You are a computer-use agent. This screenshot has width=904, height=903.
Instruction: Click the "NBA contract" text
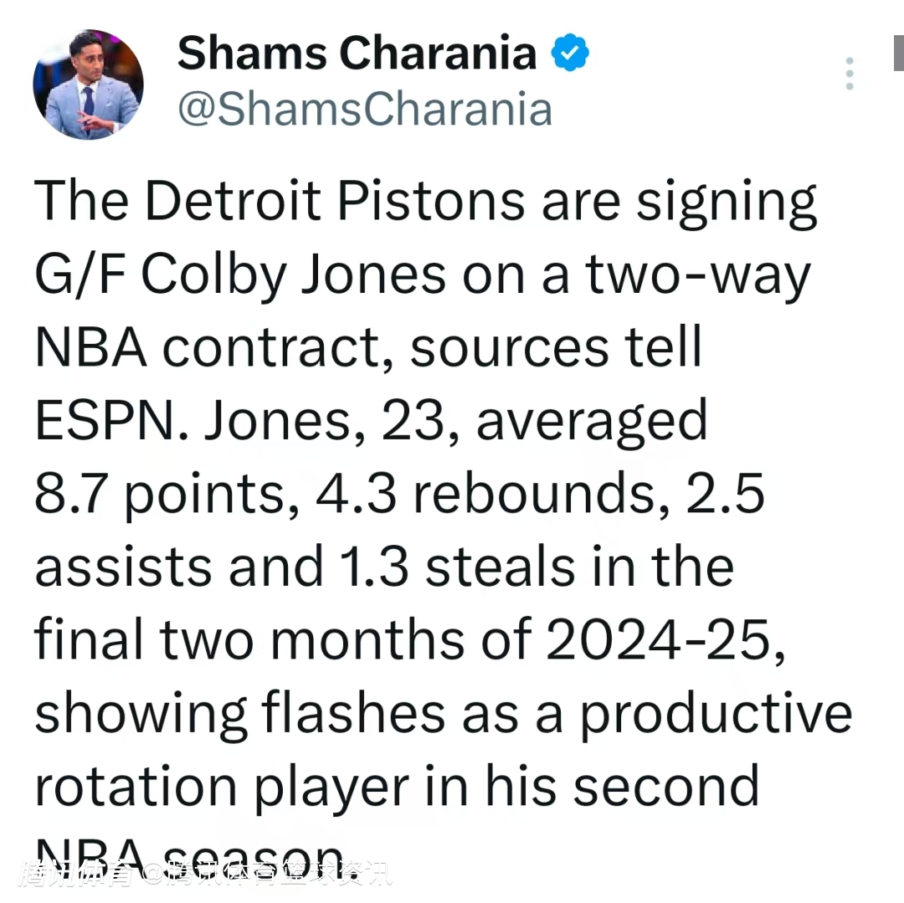(x=213, y=347)
